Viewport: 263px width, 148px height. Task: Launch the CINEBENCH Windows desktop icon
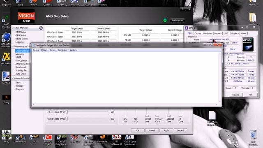pos(6,40)
